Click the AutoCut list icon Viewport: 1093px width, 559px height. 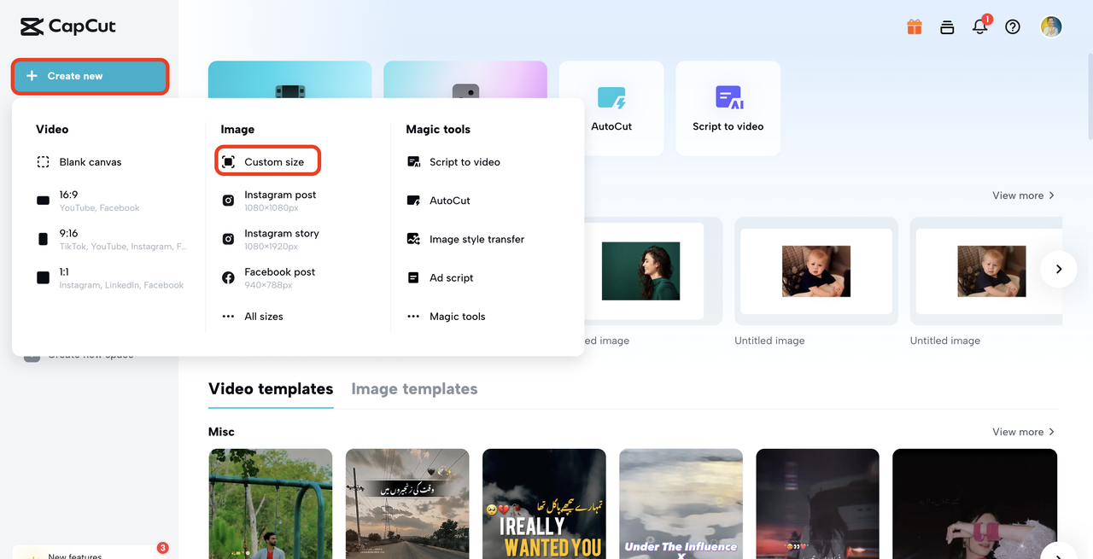[413, 201]
